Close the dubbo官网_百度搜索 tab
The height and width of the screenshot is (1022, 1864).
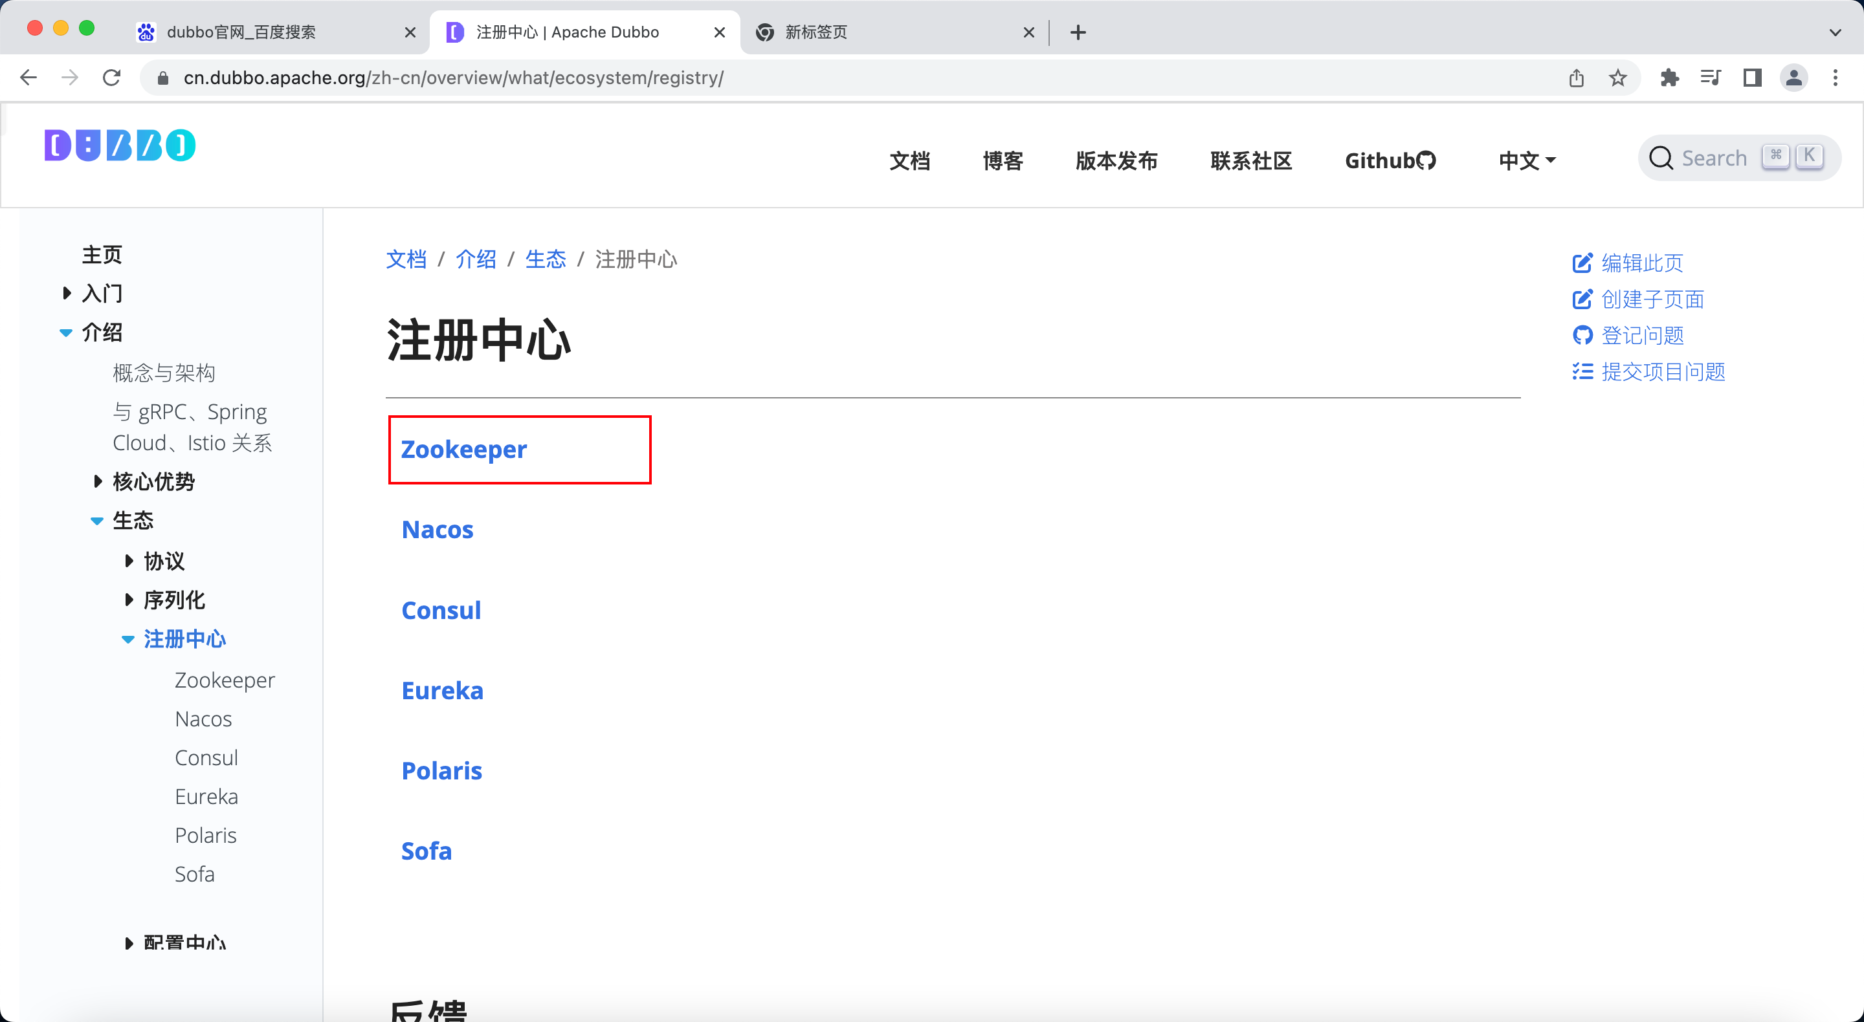tap(410, 32)
